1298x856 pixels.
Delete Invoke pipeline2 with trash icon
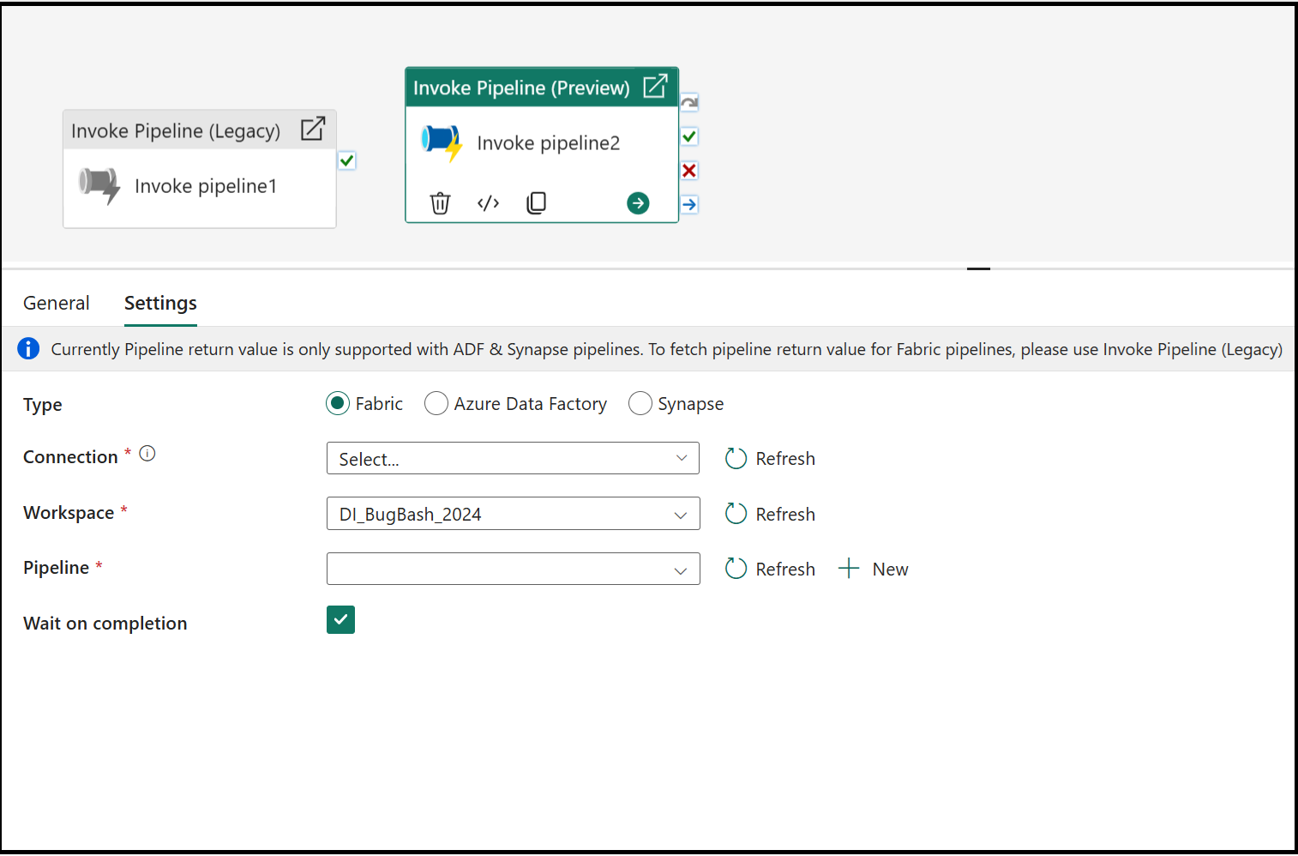pyautogui.click(x=440, y=203)
